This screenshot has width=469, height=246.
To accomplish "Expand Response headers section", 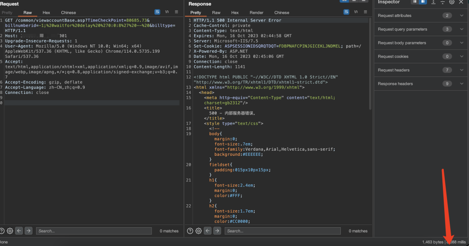I will (x=462, y=83).
